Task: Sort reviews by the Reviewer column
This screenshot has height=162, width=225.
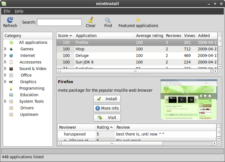Action: tap(76, 127)
